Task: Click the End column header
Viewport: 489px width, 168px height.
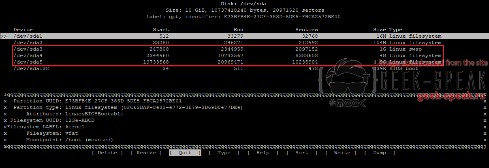Action: (239, 30)
